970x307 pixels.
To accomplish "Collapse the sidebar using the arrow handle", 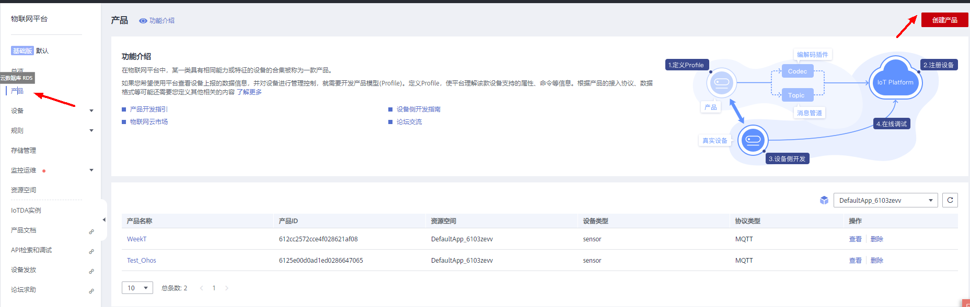I will pos(103,220).
